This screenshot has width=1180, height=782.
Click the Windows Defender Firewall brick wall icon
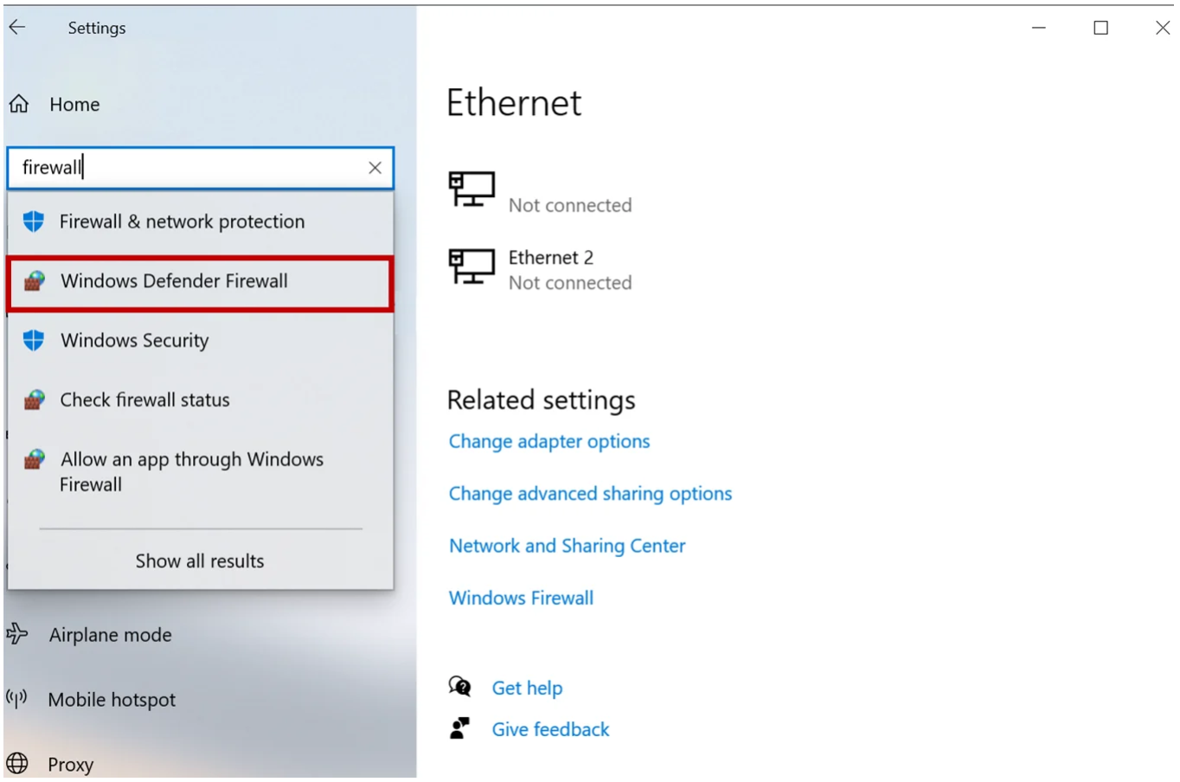(34, 281)
